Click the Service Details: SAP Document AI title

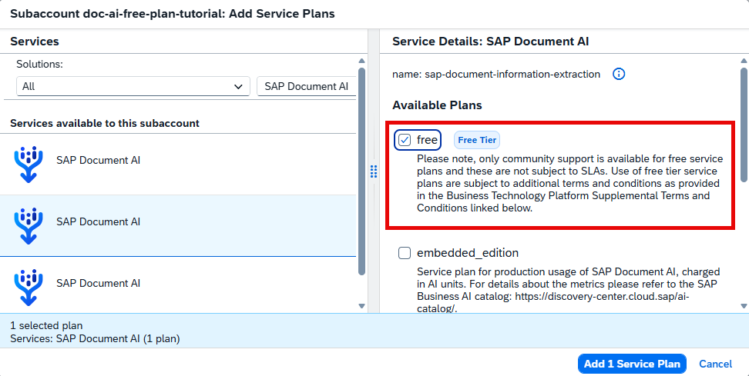(491, 42)
